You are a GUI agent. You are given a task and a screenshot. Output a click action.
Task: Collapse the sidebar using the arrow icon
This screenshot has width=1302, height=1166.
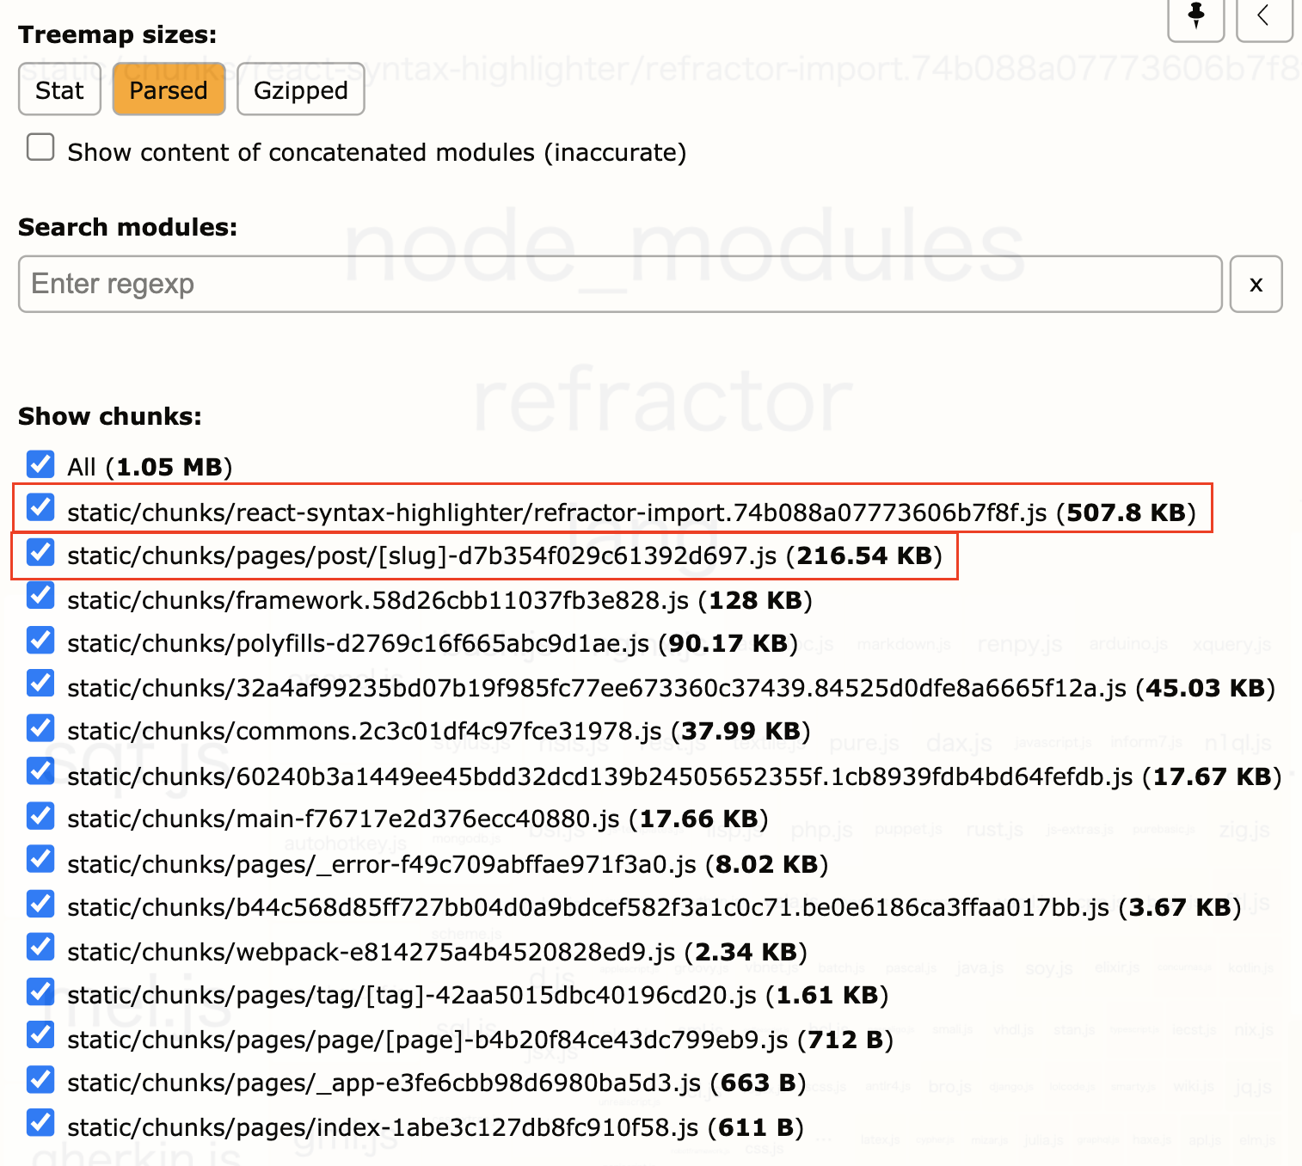point(1263,17)
